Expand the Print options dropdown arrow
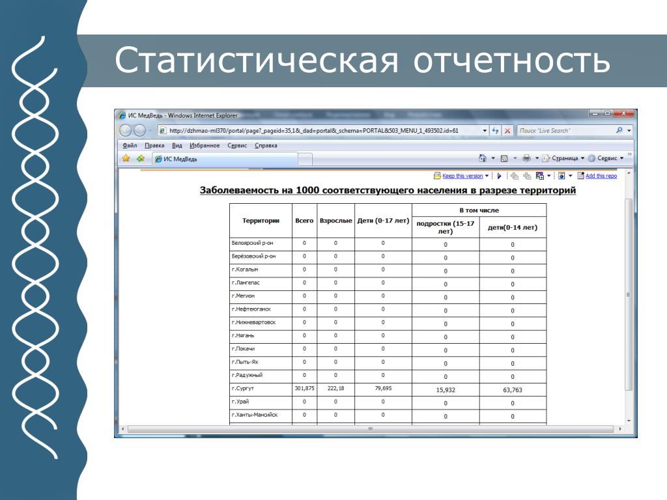The height and width of the screenshot is (500, 667). tap(537, 158)
